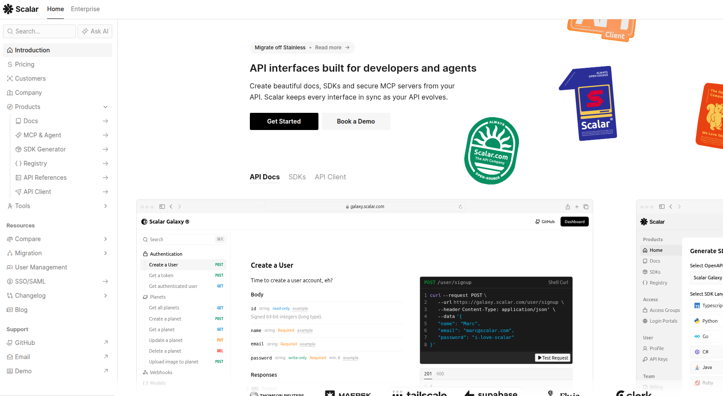Image resolution: width=723 pixels, height=396 pixels.
Task: Select Get a token endpoint
Action: tap(183, 275)
